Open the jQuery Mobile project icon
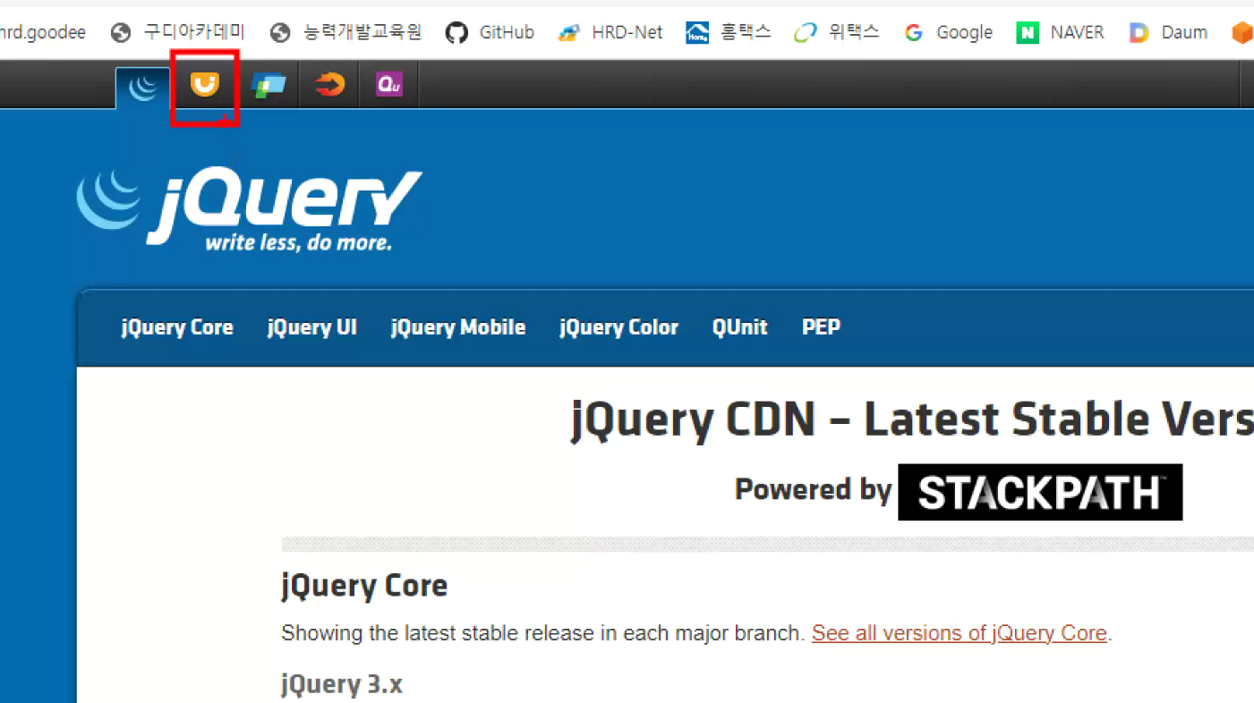The image size is (1254, 703). [268, 85]
